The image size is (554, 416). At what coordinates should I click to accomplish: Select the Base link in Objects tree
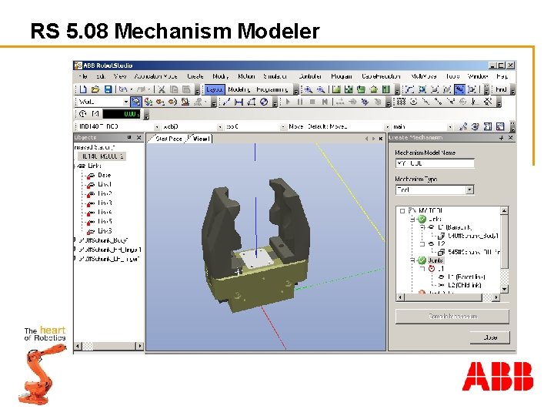104,175
